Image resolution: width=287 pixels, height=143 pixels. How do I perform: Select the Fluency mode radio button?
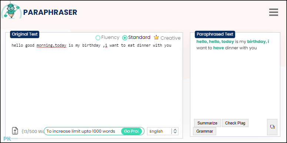[x=98, y=38]
